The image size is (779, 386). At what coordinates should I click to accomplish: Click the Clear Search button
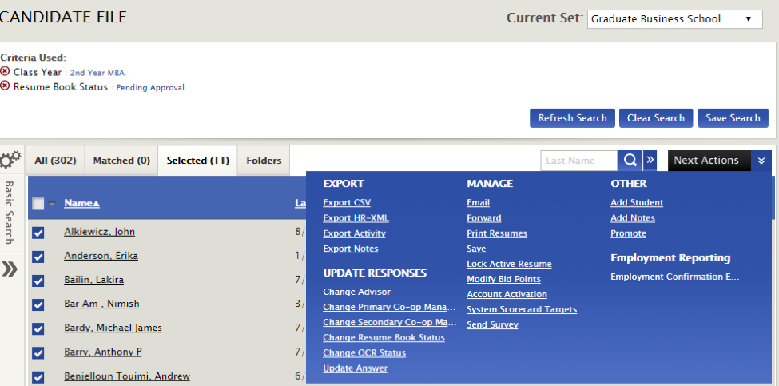tap(656, 118)
